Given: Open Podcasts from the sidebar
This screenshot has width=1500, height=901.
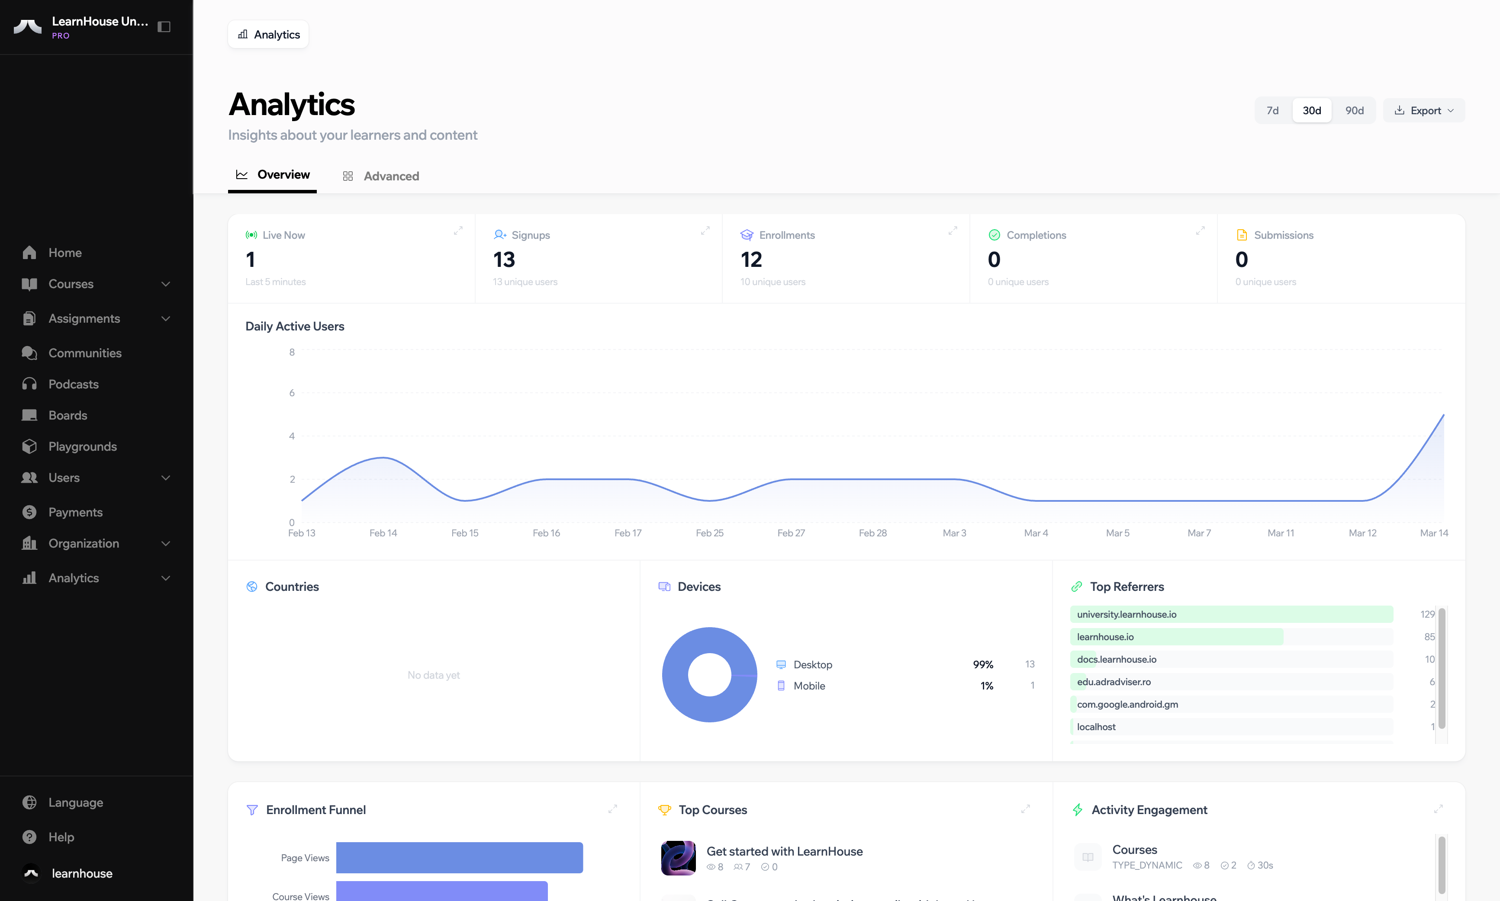Looking at the screenshot, I should 73,385.
